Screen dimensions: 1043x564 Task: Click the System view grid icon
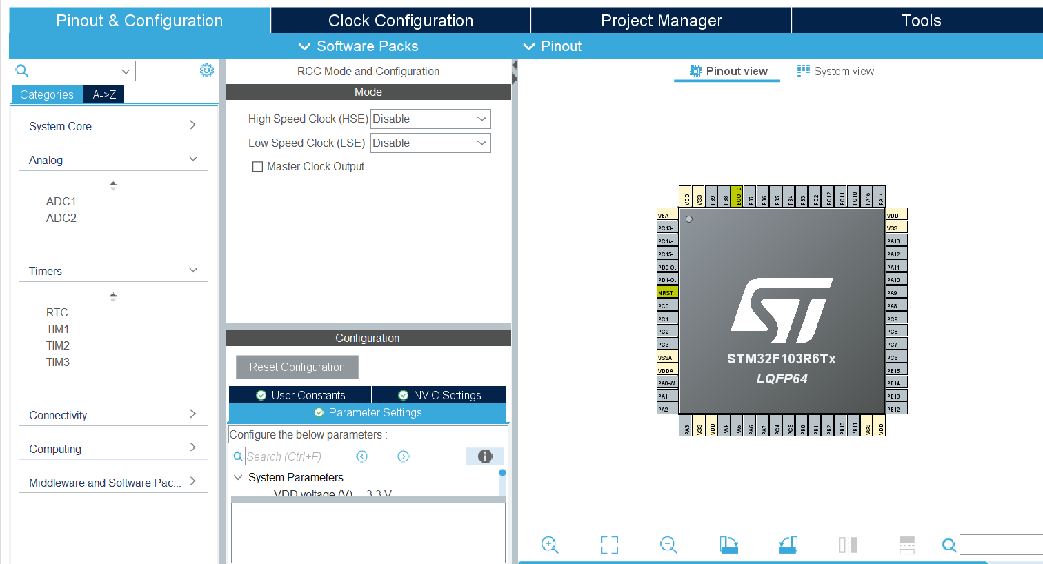coord(804,70)
